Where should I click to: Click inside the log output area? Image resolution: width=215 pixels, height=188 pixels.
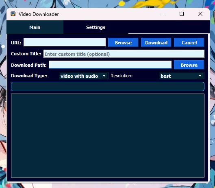[x=108, y=136]
